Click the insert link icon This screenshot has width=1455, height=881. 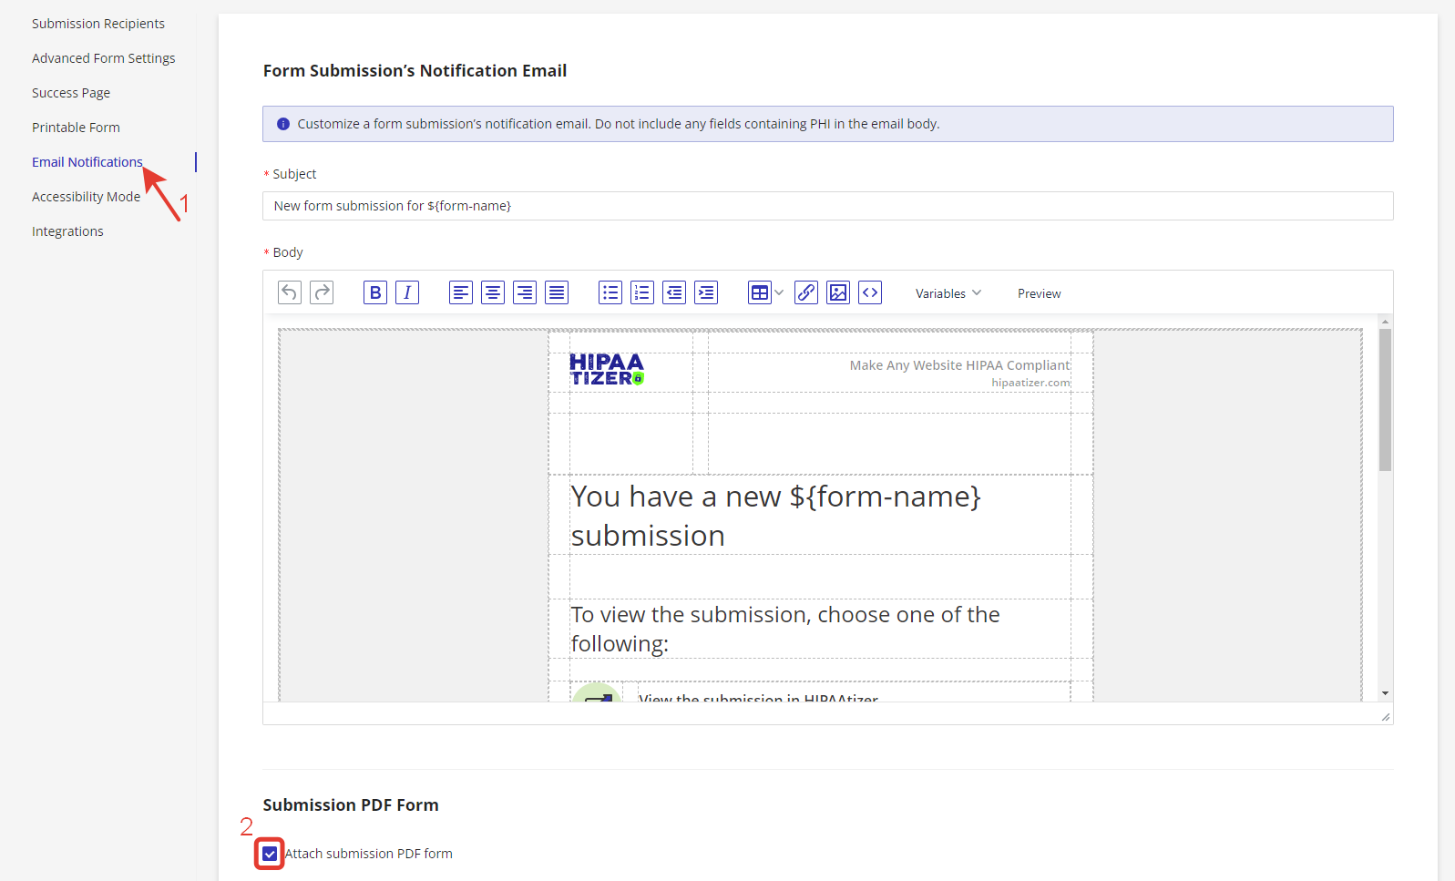pos(806,292)
